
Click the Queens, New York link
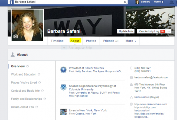click(86, 114)
